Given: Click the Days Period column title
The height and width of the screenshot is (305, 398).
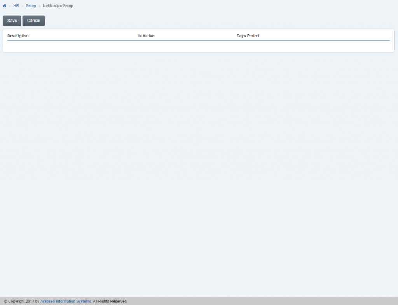Looking at the screenshot, I should [248, 35].
